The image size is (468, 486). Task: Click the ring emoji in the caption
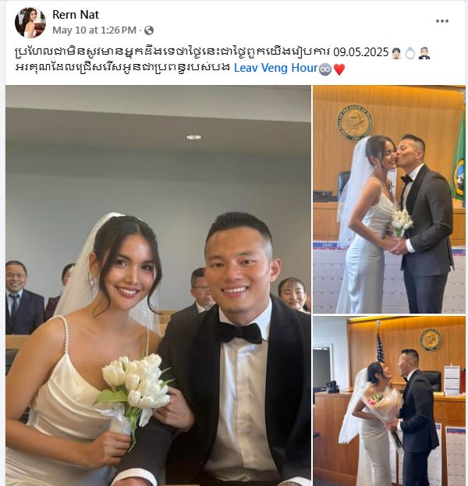pos(409,53)
